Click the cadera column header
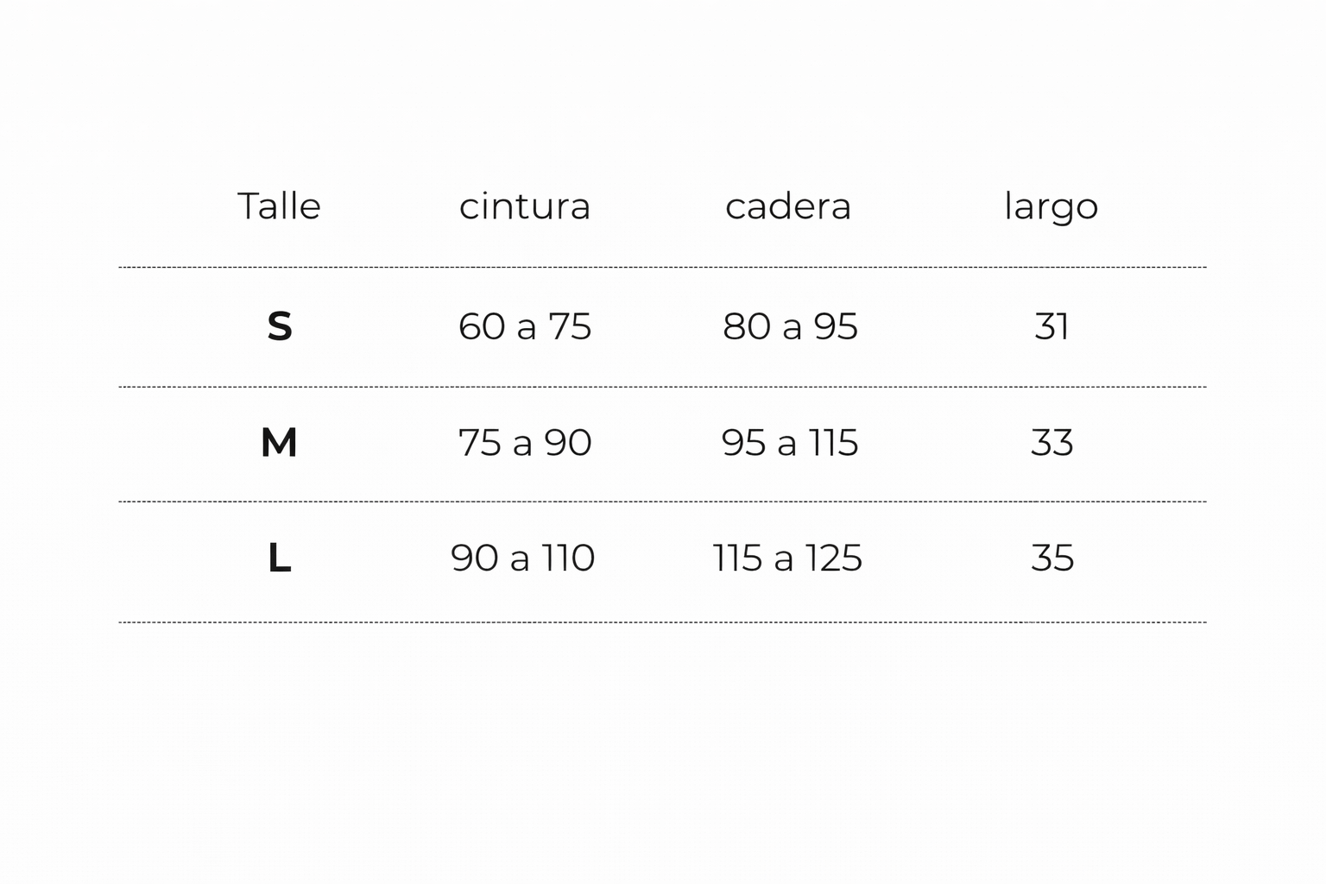This screenshot has height=884, width=1326. click(x=788, y=206)
